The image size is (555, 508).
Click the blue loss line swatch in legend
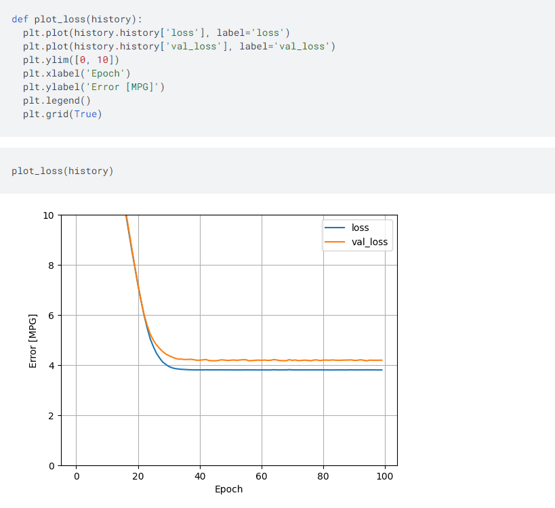pyautogui.click(x=335, y=228)
